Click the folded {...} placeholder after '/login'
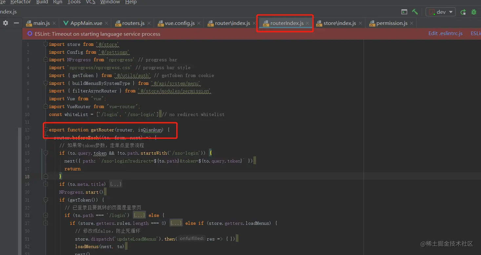This screenshot has width=481, height=255. 139,215
